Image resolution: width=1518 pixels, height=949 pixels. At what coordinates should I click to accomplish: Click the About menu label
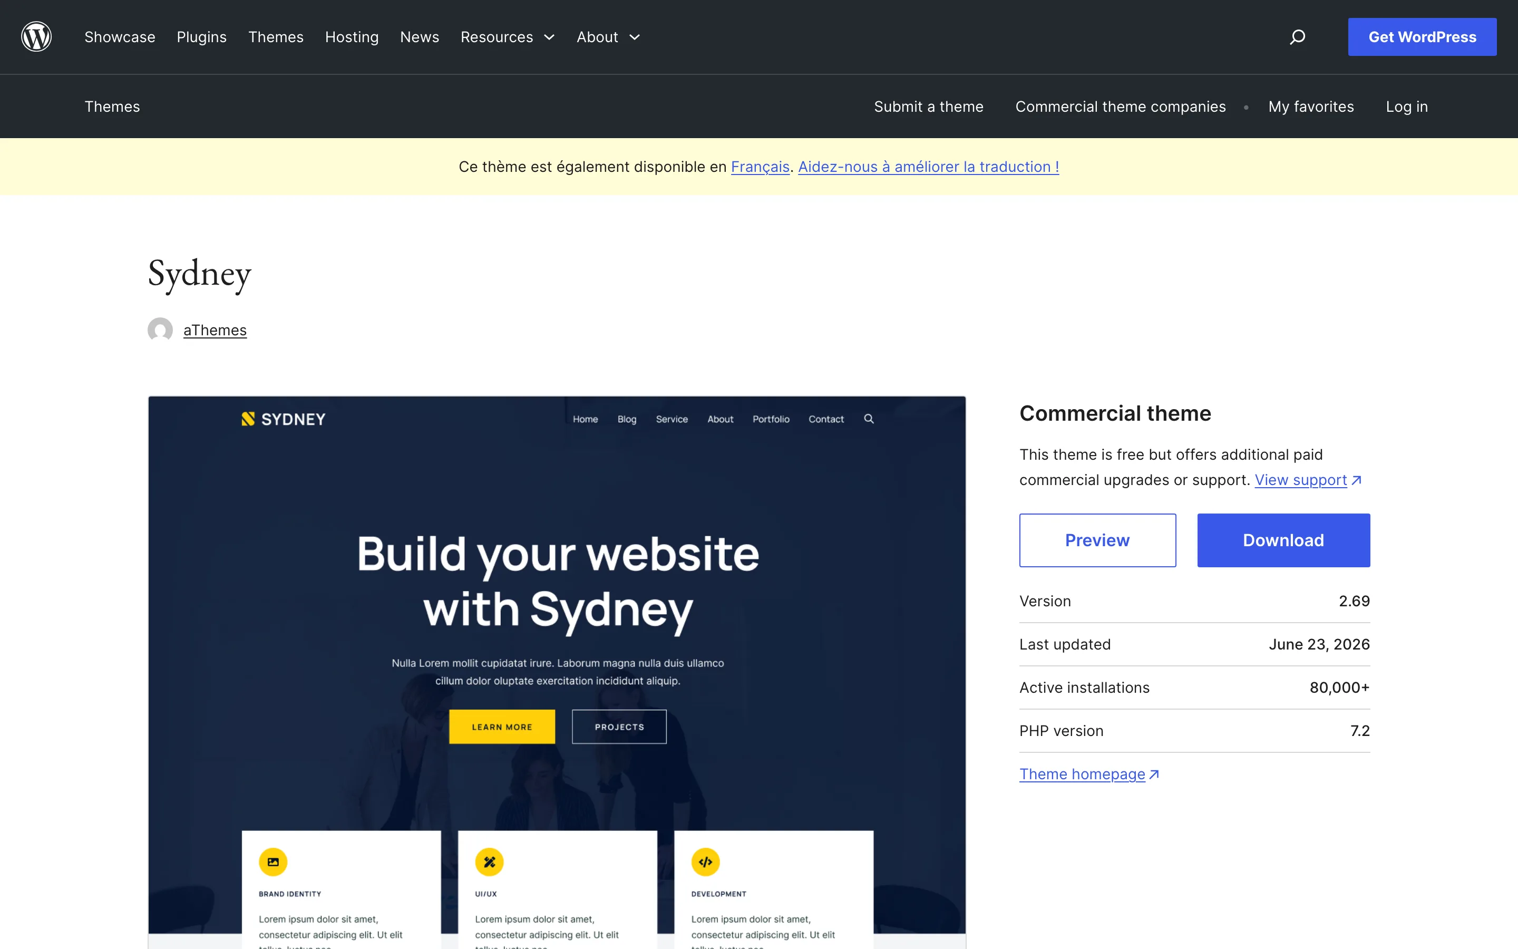point(597,37)
